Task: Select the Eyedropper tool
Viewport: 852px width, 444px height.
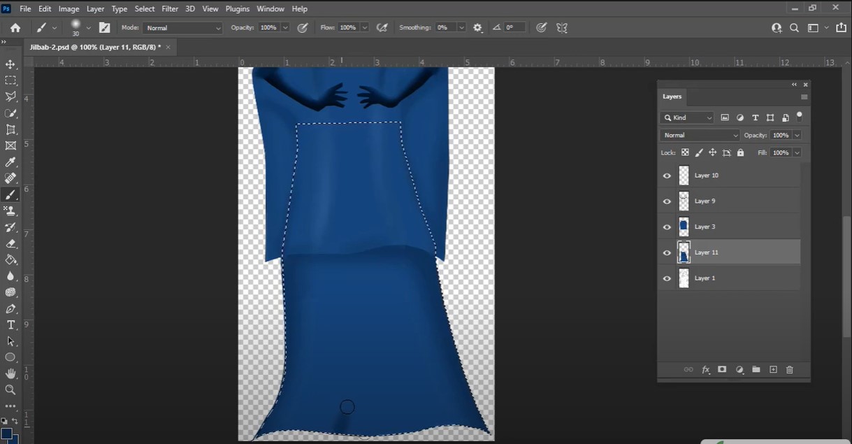Action: coord(10,162)
